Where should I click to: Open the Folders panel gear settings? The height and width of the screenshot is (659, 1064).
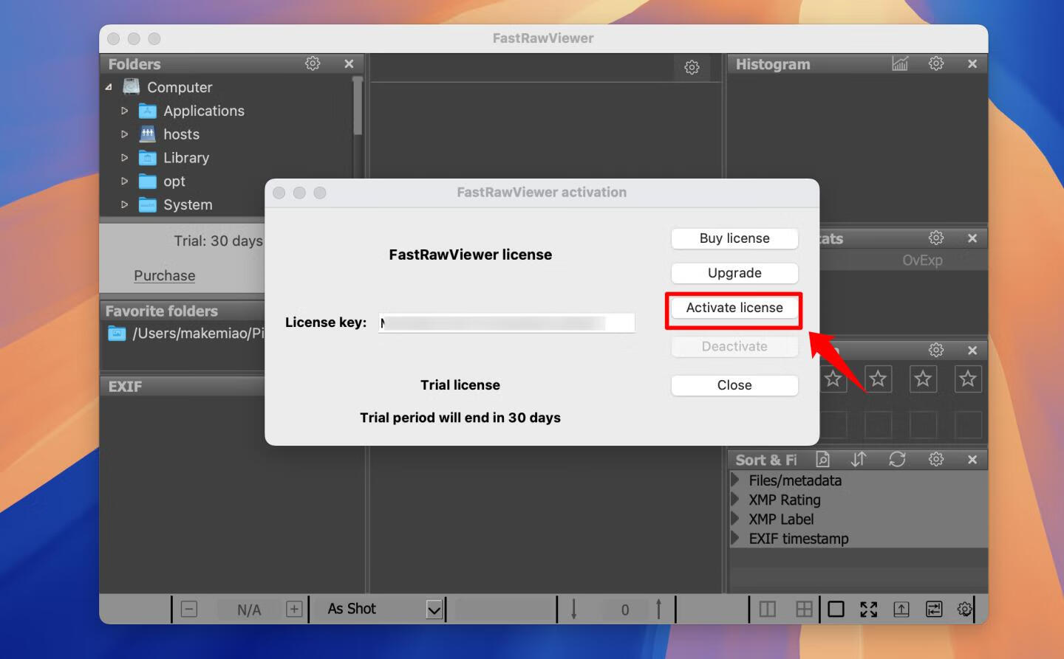coord(313,64)
